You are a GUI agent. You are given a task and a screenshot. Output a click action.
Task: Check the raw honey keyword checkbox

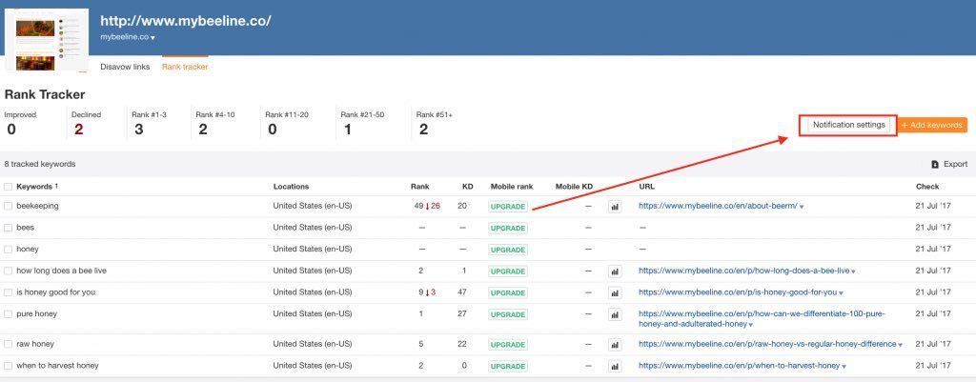pos(9,344)
